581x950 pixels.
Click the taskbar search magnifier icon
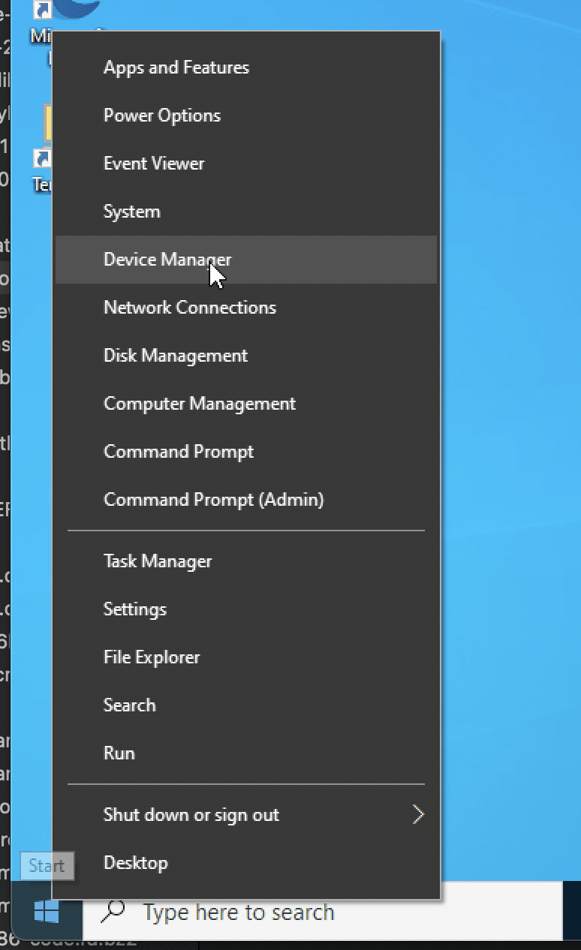pos(113,911)
